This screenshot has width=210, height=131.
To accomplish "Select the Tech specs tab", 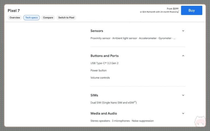I will pyautogui.click(x=31, y=18).
